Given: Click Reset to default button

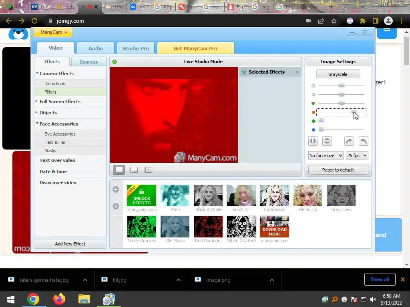Looking at the screenshot, I should point(338,170).
